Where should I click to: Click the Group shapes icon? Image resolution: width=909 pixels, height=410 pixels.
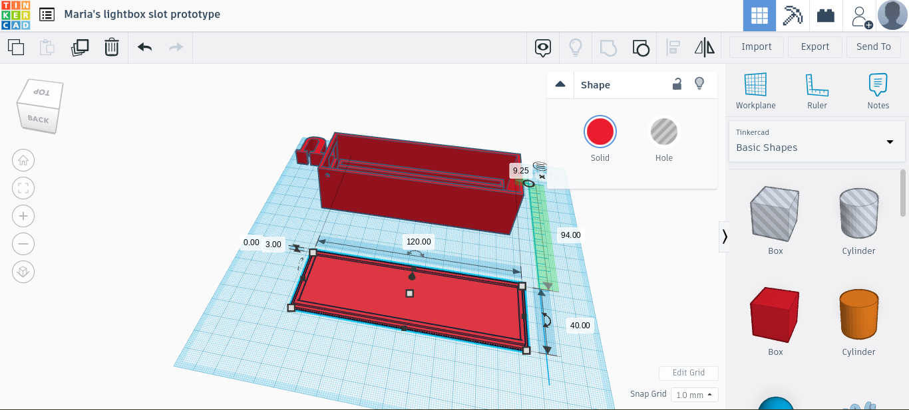point(608,47)
